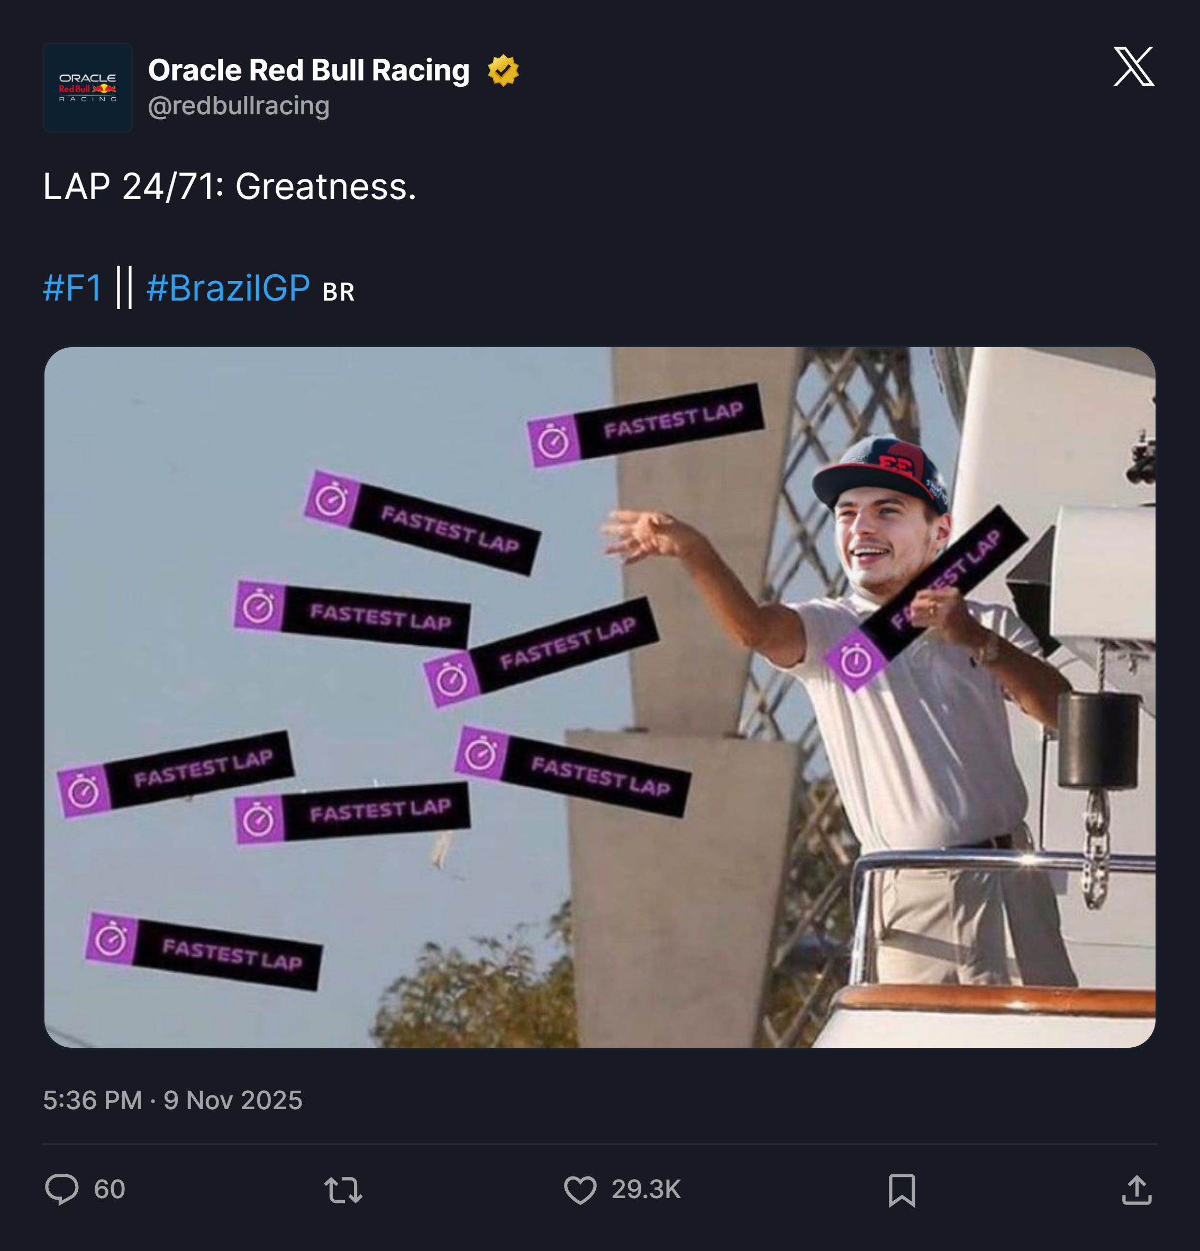The width and height of the screenshot is (1200, 1251).
Task: Open the reply comment icon
Action: (x=62, y=1189)
